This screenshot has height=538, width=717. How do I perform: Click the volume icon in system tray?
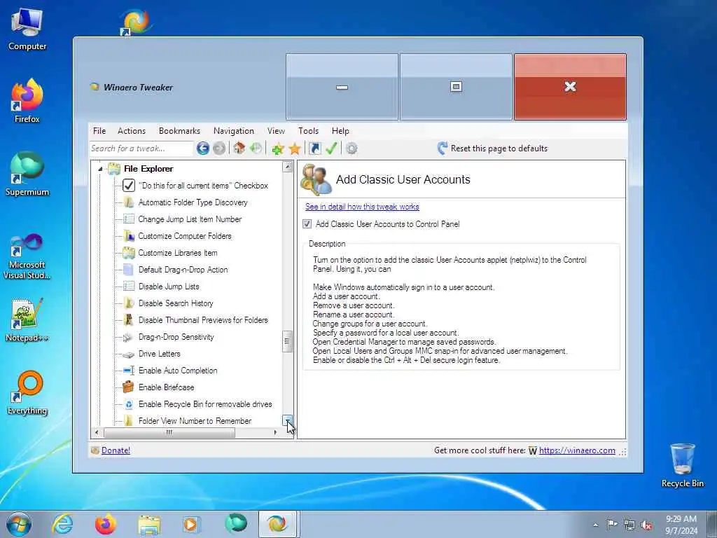(646, 525)
